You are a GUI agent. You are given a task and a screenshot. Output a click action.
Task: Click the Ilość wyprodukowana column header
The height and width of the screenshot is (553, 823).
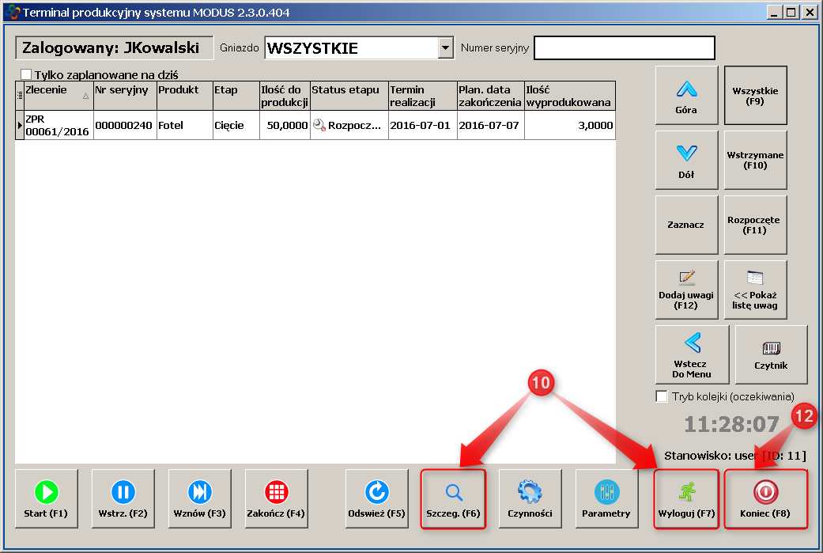pyautogui.click(x=570, y=95)
